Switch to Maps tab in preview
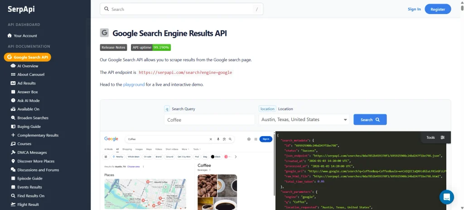Image resolution: width=464 pixels, height=210 pixels. pos(149,149)
